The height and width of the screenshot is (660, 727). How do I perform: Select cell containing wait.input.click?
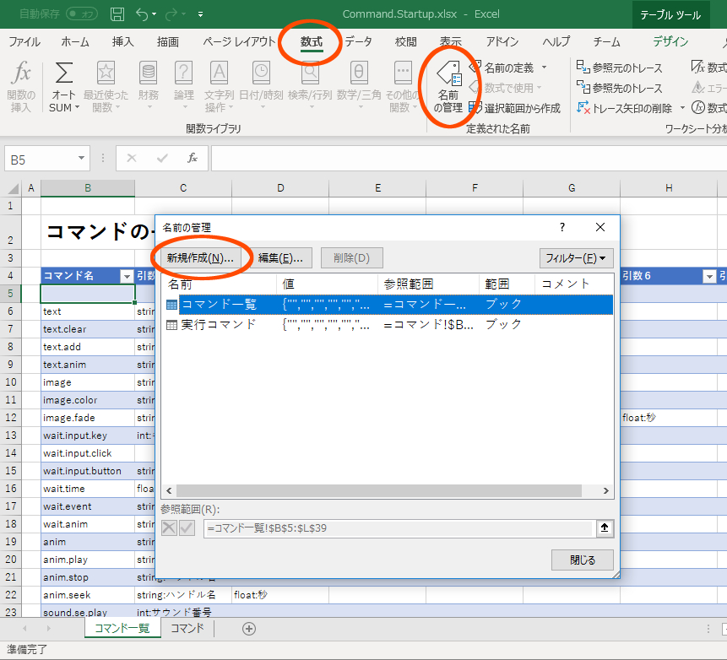88,453
